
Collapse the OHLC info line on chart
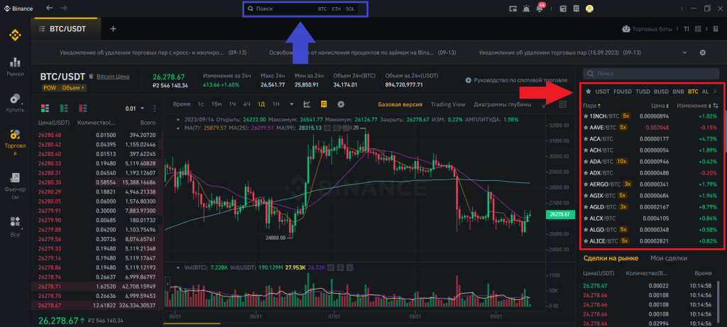pos(178,119)
